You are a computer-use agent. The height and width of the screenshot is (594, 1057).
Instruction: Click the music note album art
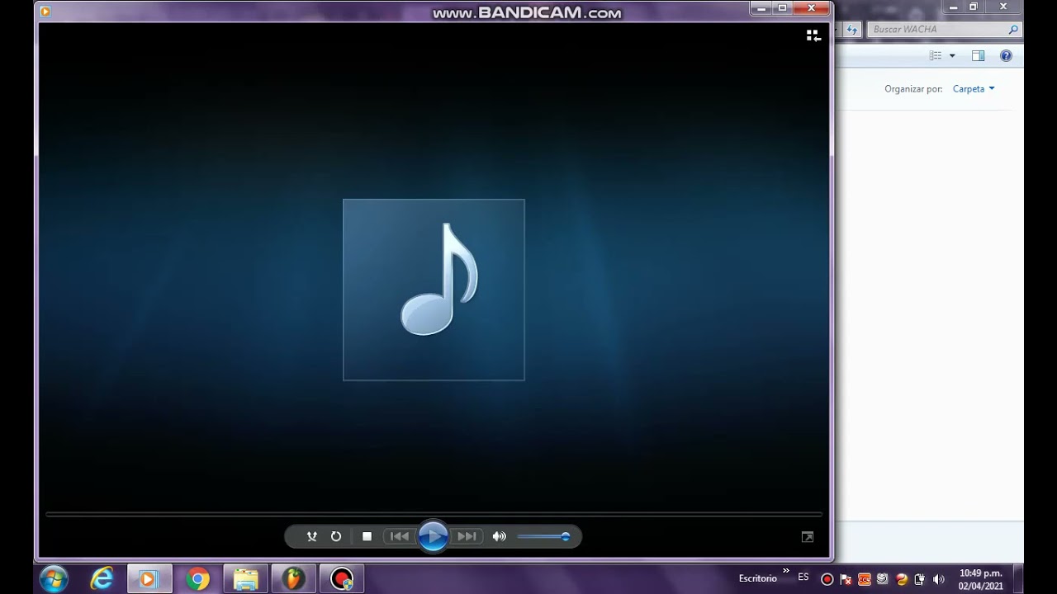(x=434, y=290)
